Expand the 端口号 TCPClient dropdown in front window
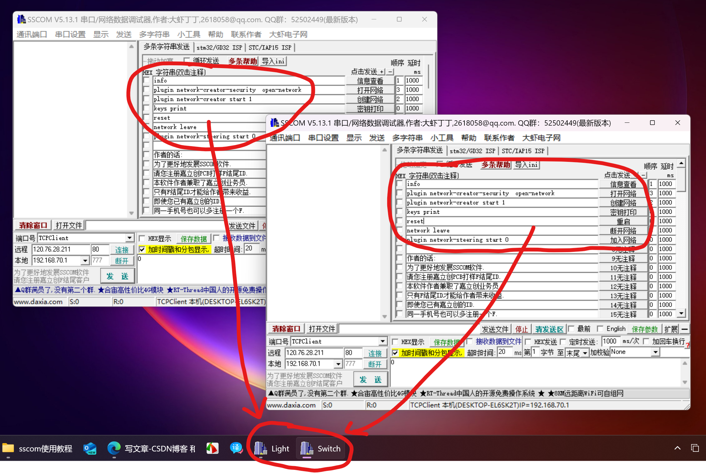 click(383, 341)
